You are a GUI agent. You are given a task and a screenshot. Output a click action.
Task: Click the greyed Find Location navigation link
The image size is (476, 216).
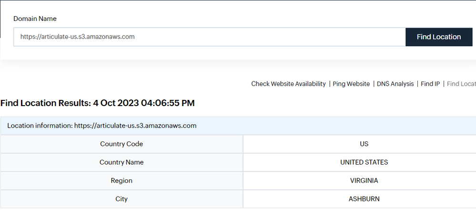(461, 84)
